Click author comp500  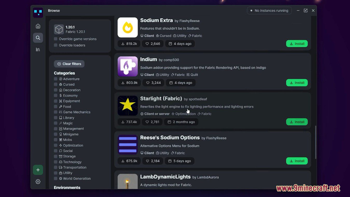(171, 60)
